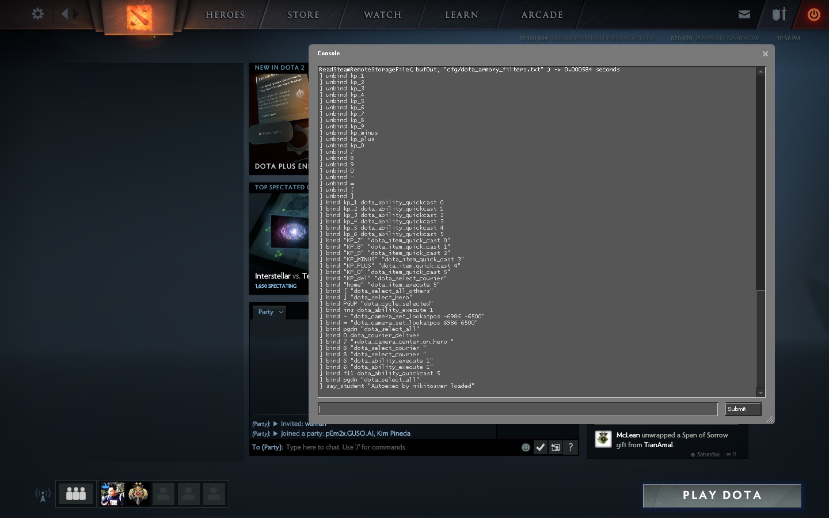Click the 'bind PGUP dota_cycle_selected' line
Image resolution: width=829 pixels, height=518 pixels.
pyautogui.click(x=376, y=304)
